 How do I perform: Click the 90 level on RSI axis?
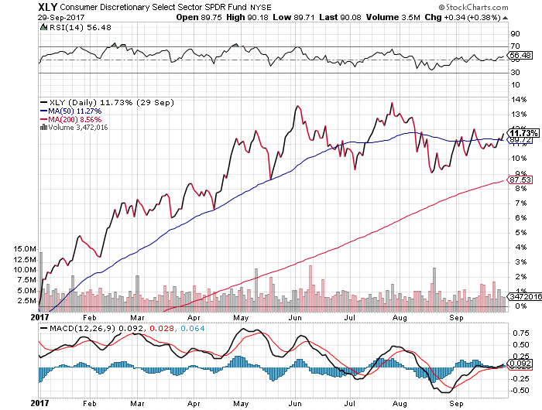point(515,34)
